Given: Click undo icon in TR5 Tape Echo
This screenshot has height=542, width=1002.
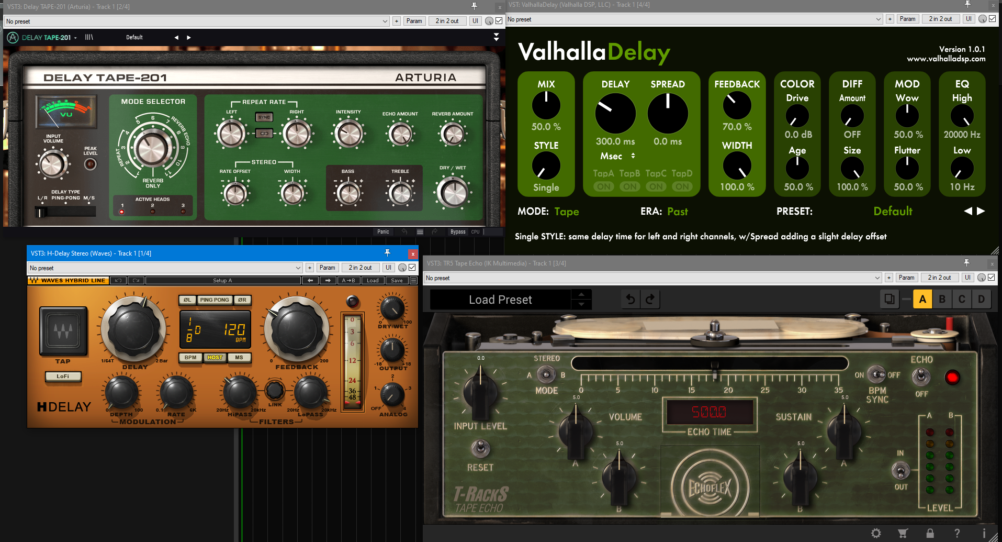Looking at the screenshot, I should (631, 299).
